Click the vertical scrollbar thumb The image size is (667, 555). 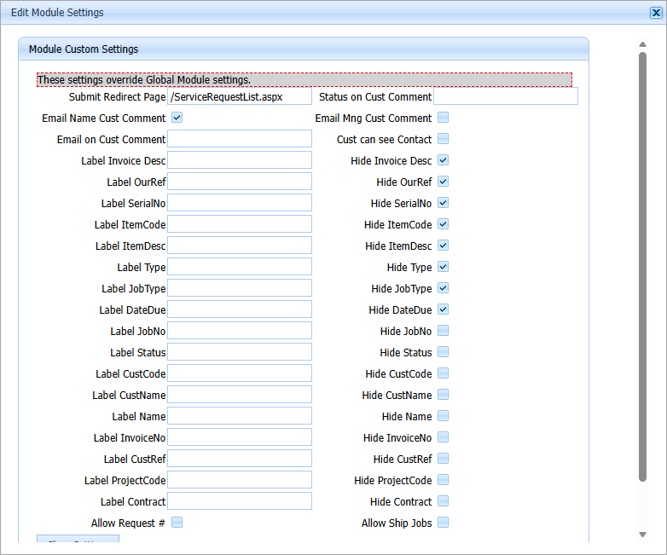643,267
